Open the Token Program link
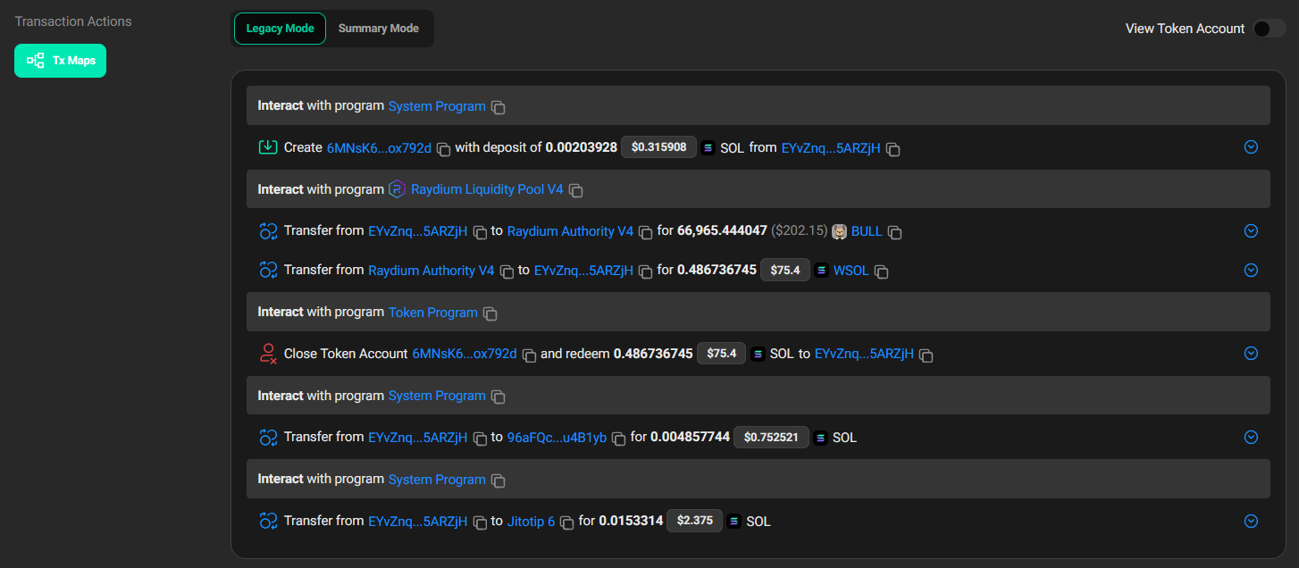This screenshot has height=568, width=1299. pos(433,313)
